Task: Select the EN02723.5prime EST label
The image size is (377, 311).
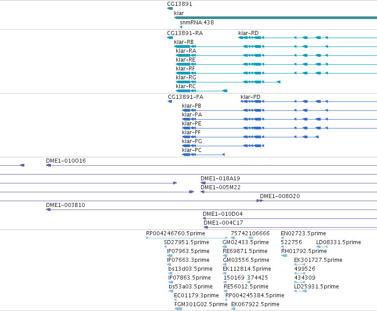Action: [303, 233]
